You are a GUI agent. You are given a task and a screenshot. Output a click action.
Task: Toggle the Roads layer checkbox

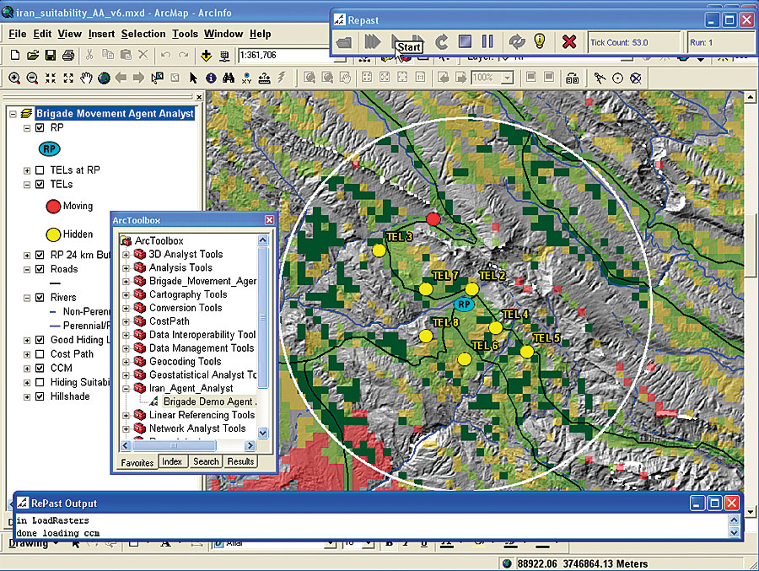pyautogui.click(x=40, y=269)
